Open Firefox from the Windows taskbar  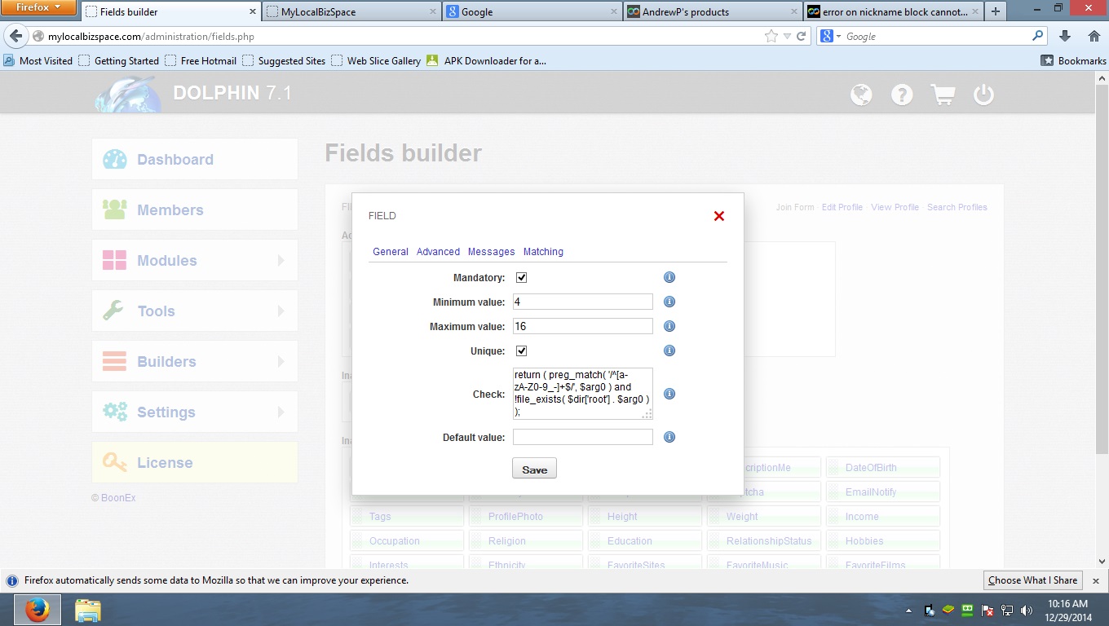click(37, 610)
